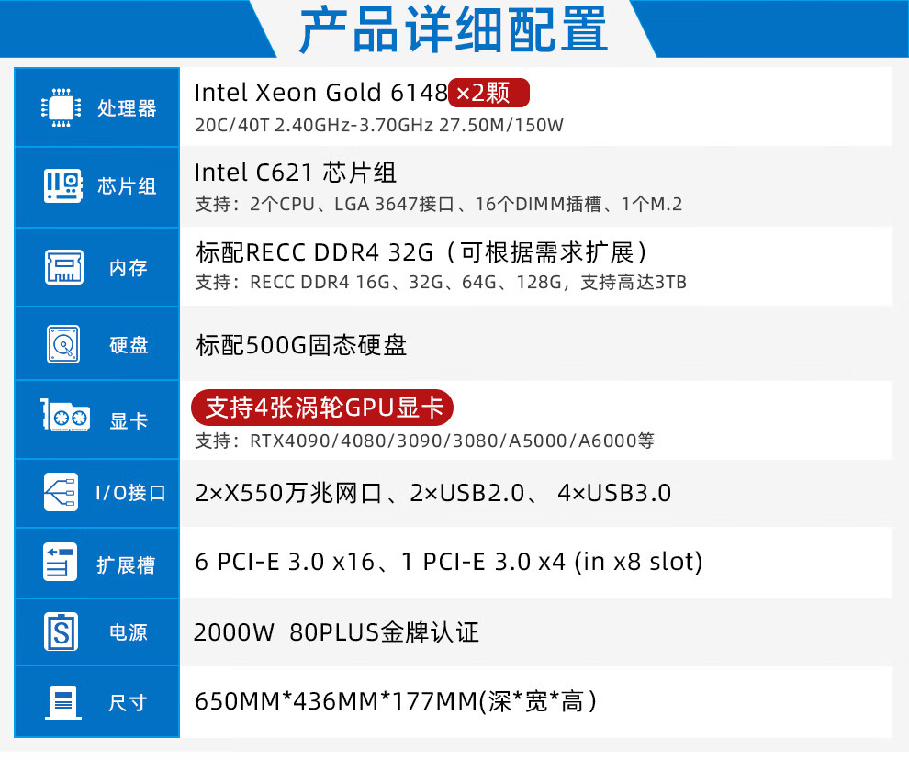Click the processor CPU chip icon

[62, 107]
